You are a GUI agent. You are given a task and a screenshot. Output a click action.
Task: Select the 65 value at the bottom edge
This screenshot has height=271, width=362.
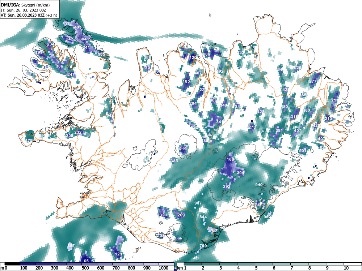coord(86,261)
